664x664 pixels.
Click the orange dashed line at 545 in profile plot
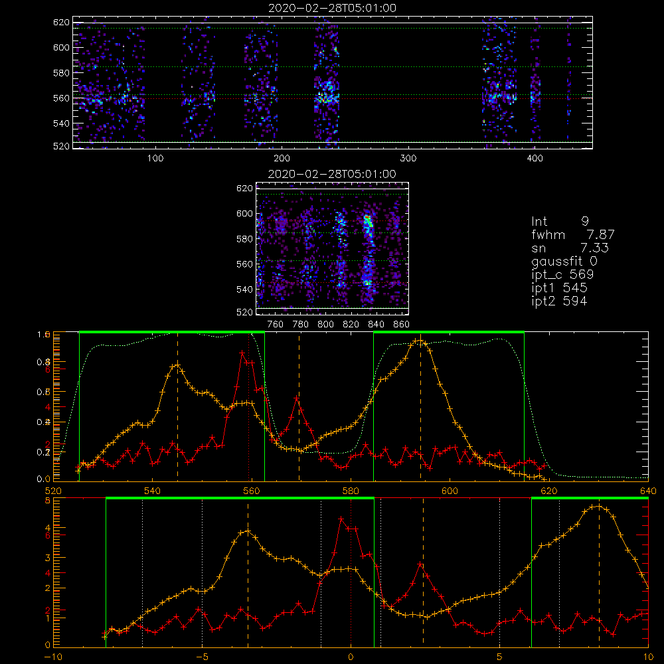click(177, 406)
